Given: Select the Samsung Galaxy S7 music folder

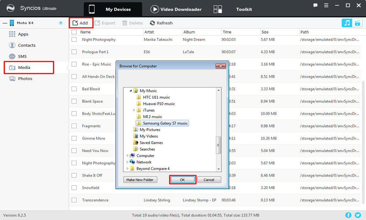Looking at the screenshot, I should click(162, 123).
